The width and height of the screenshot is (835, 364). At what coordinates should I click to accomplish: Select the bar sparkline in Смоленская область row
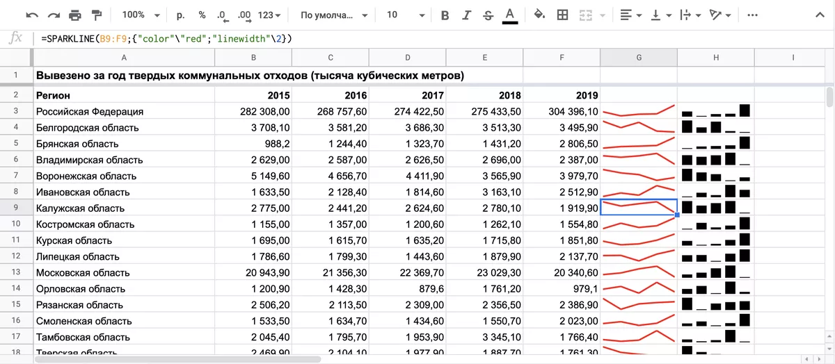click(x=716, y=320)
